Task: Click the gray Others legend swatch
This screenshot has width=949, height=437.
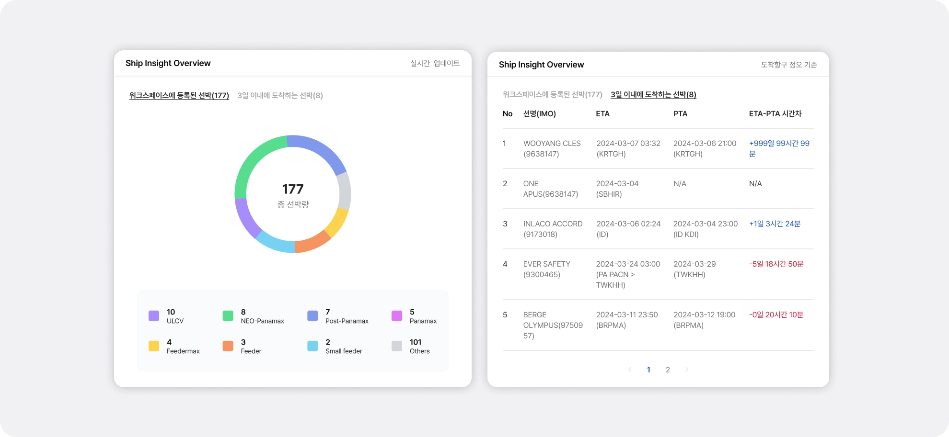Action: click(397, 346)
